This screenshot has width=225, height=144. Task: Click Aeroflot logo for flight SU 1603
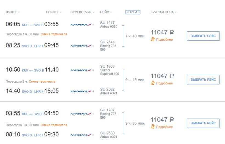82,70
